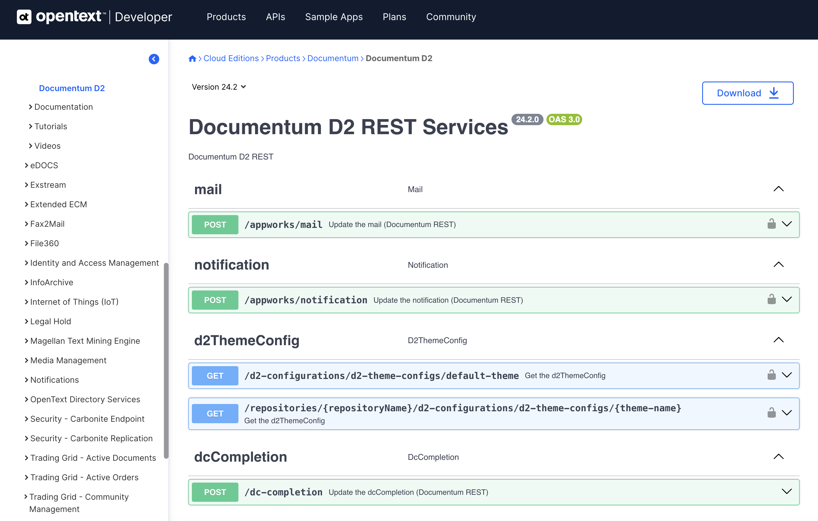Collapse the dcCompletion section
Viewport: 818px width, 521px height.
point(779,457)
